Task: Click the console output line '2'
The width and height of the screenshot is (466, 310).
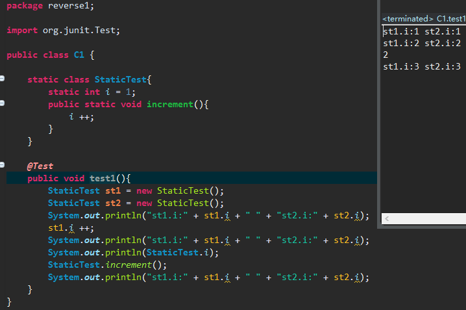Action: 386,55
